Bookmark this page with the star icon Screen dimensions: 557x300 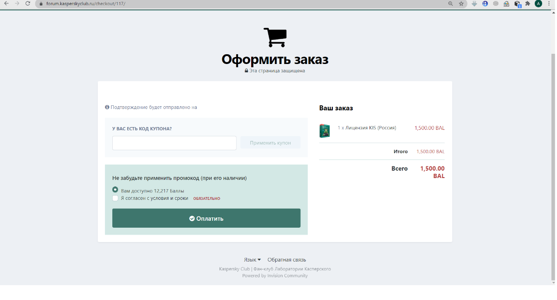[x=461, y=3]
